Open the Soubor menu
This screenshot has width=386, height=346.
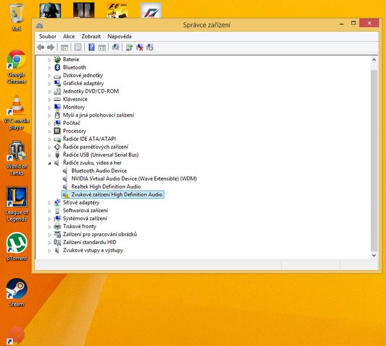(x=48, y=37)
